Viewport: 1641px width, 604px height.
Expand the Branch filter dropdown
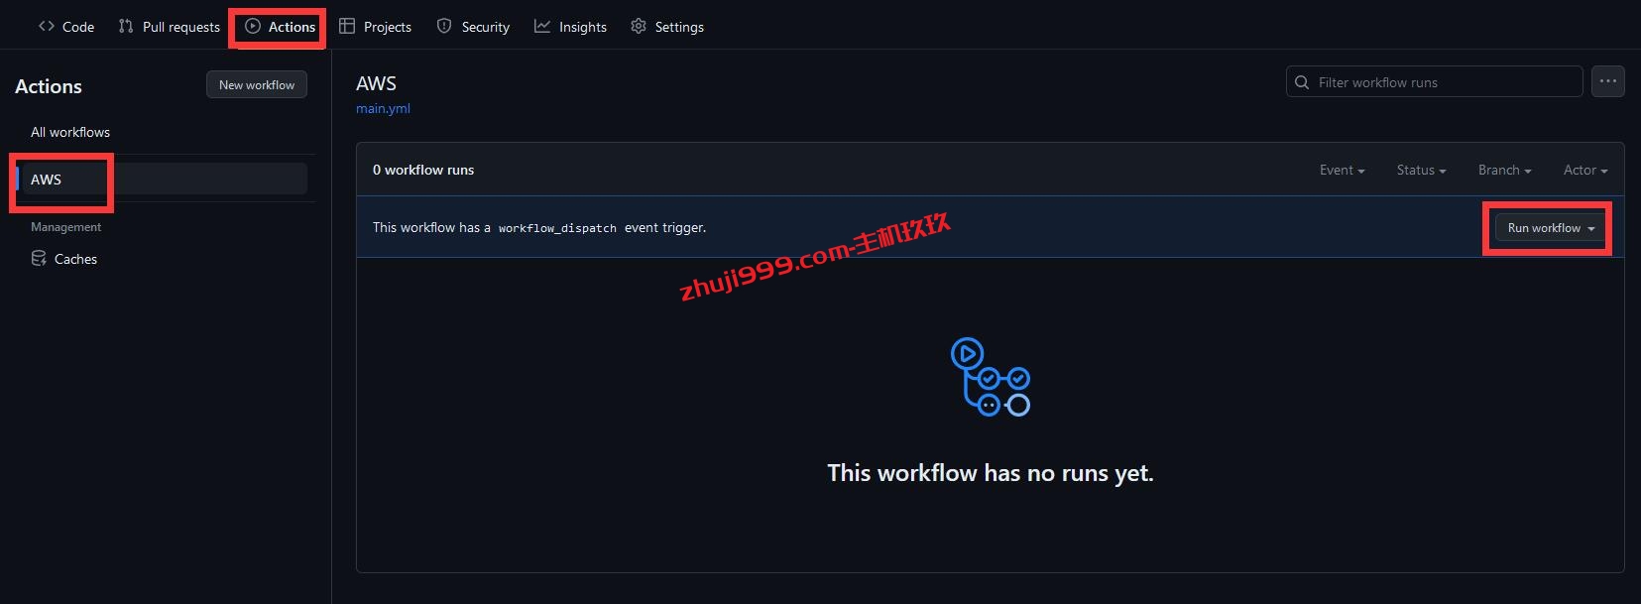[x=1505, y=171]
